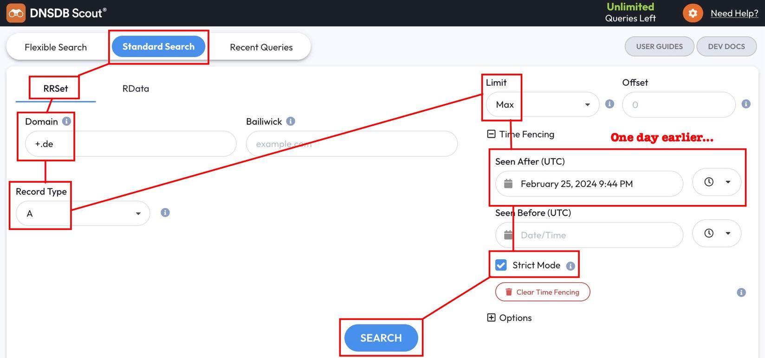The width and height of the screenshot is (765, 358).
Task: Switch to the Flexible Search tab
Action: click(x=56, y=46)
